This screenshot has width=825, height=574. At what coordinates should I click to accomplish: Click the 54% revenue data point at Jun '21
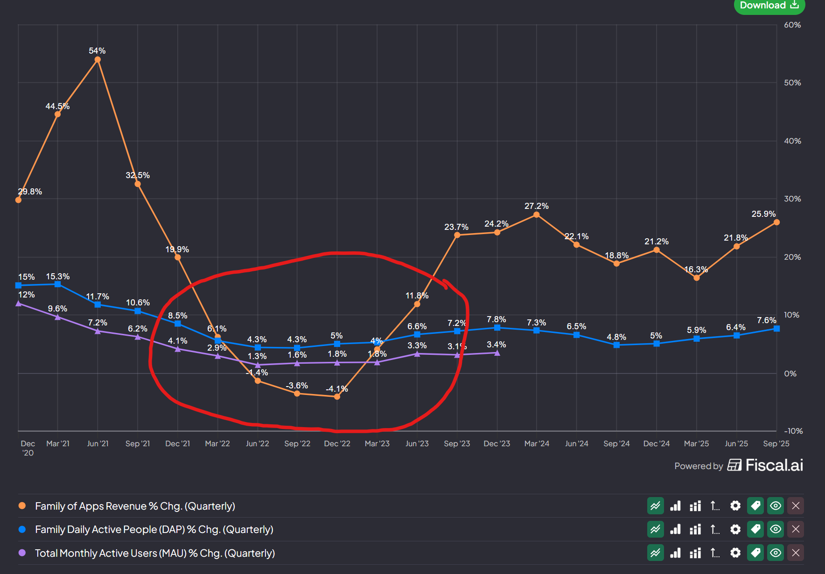click(98, 60)
